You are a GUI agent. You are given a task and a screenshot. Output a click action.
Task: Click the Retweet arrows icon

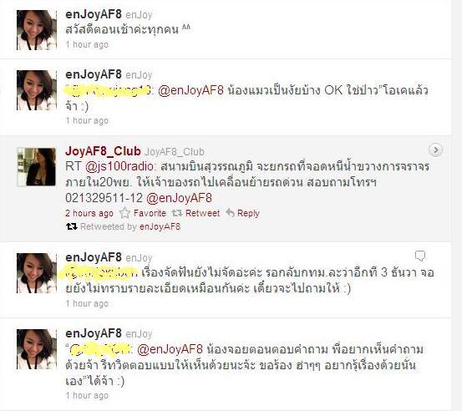[x=177, y=213]
